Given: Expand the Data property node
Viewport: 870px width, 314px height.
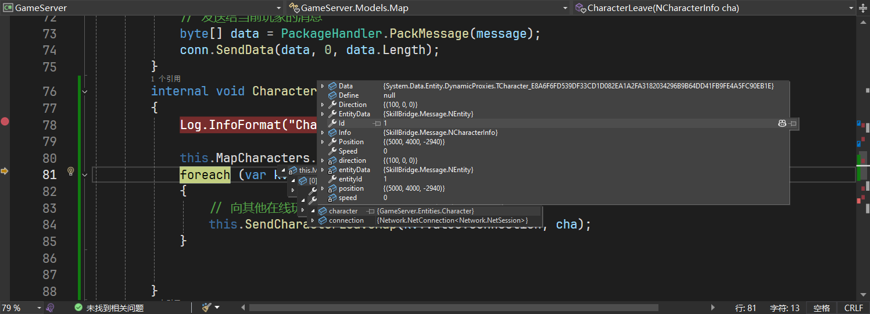Looking at the screenshot, I should (x=323, y=86).
